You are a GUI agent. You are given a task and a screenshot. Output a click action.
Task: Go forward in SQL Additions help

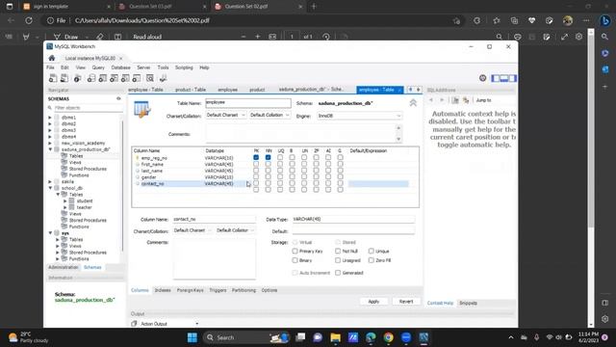coord(442,100)
